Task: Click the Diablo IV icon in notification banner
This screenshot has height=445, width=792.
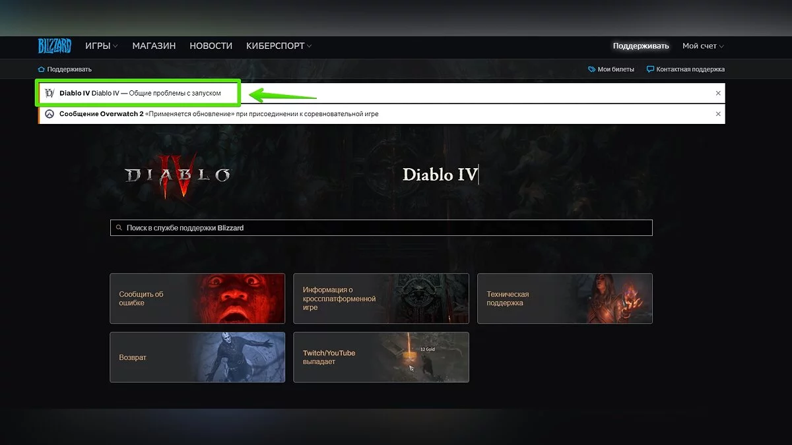Action: tap(49, 94)
